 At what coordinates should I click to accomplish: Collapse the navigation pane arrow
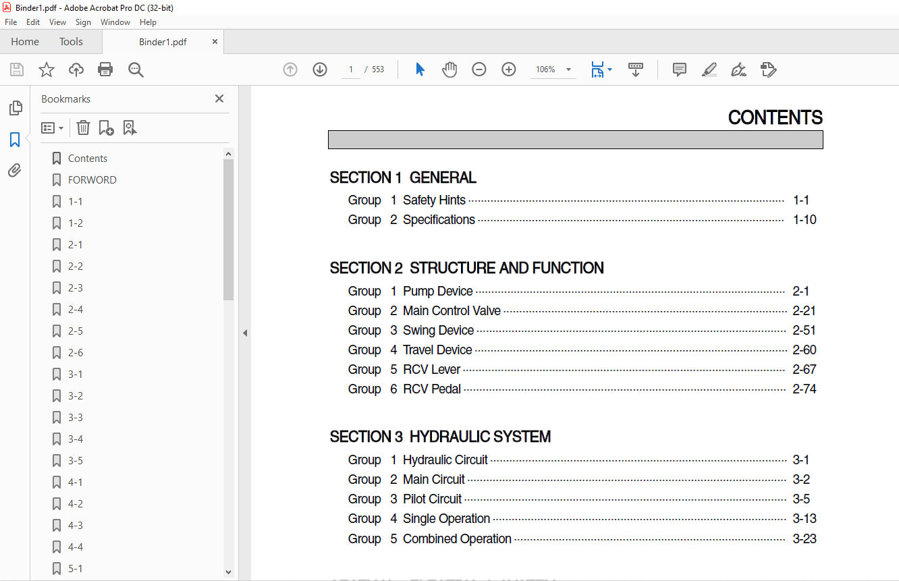click(x=245, y=333)
